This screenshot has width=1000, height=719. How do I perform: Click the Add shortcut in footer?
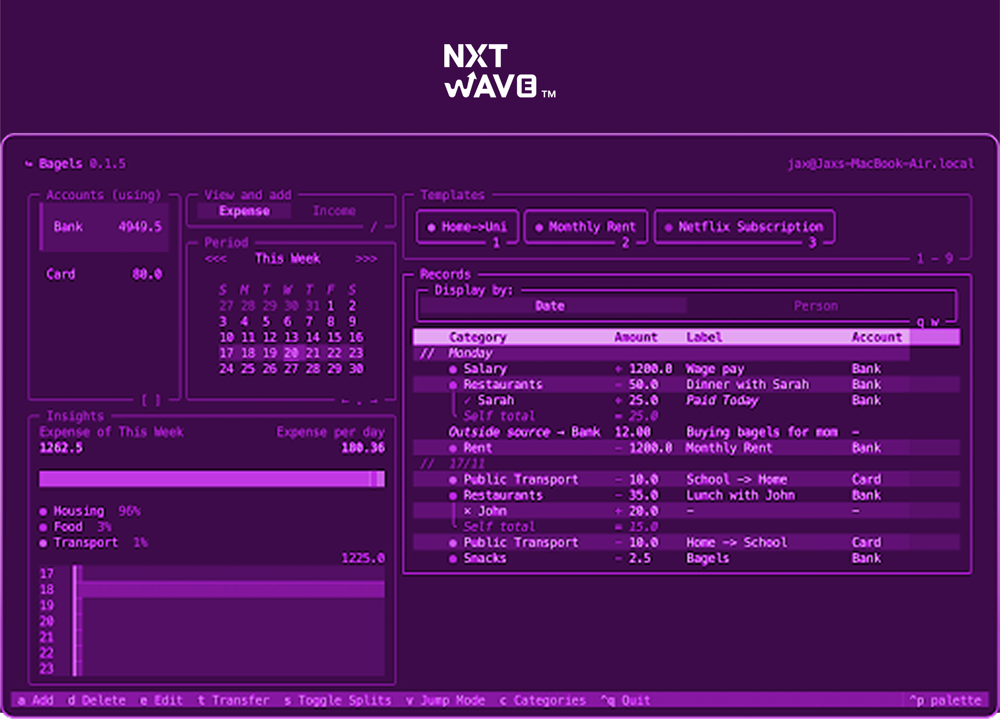[x=36, y=700]
